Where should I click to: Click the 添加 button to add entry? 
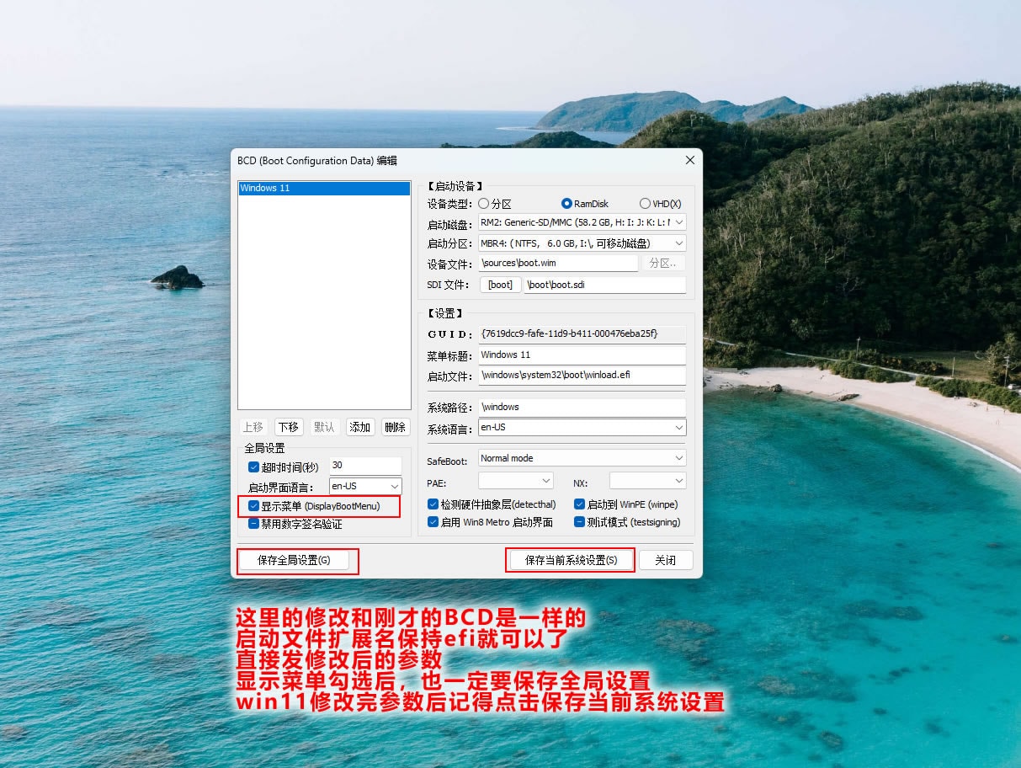point(360,427)
